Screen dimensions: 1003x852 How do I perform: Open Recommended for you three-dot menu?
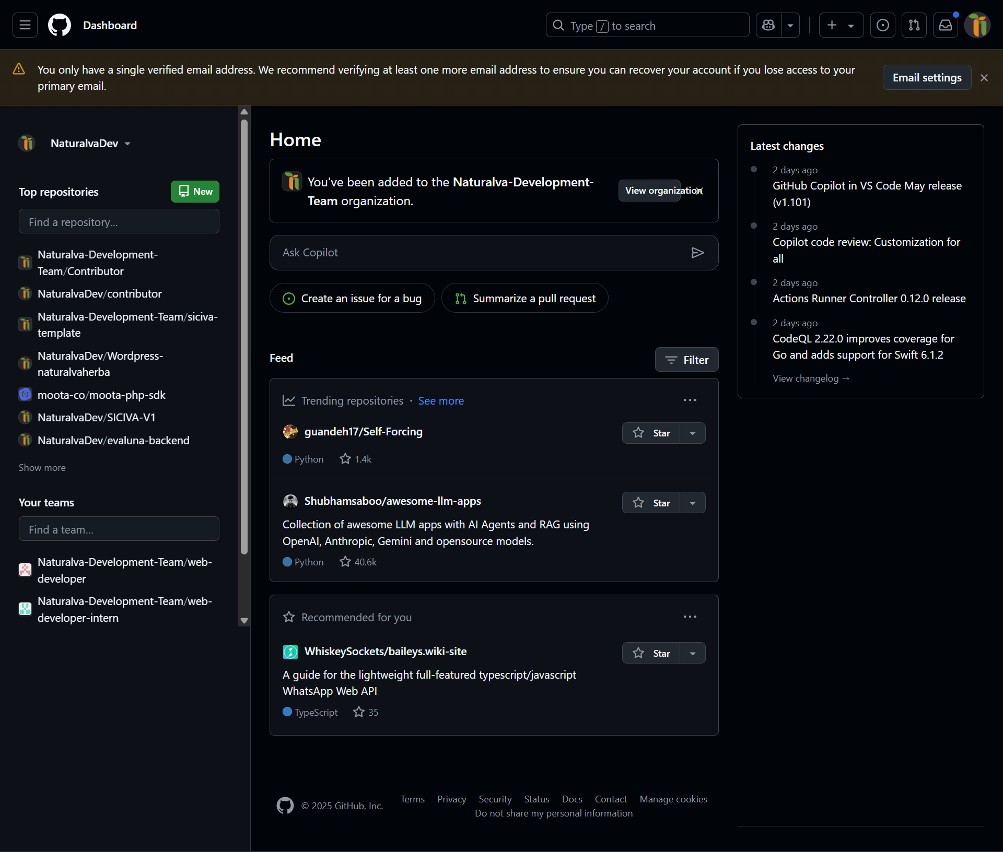(x=690, y=617)
